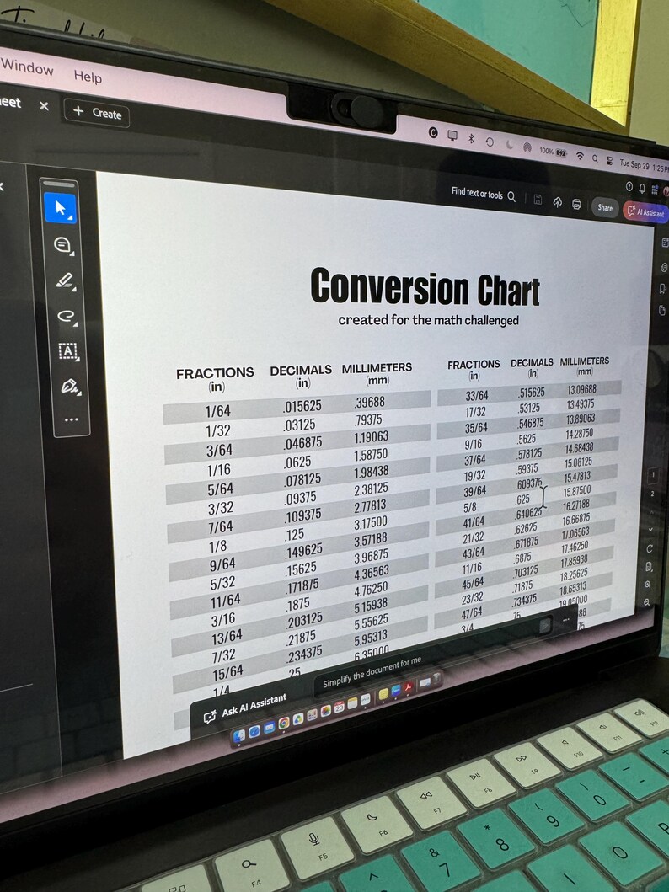Click the page count number 2
This screenshot has height=892, width=669.
pos(652,494)
